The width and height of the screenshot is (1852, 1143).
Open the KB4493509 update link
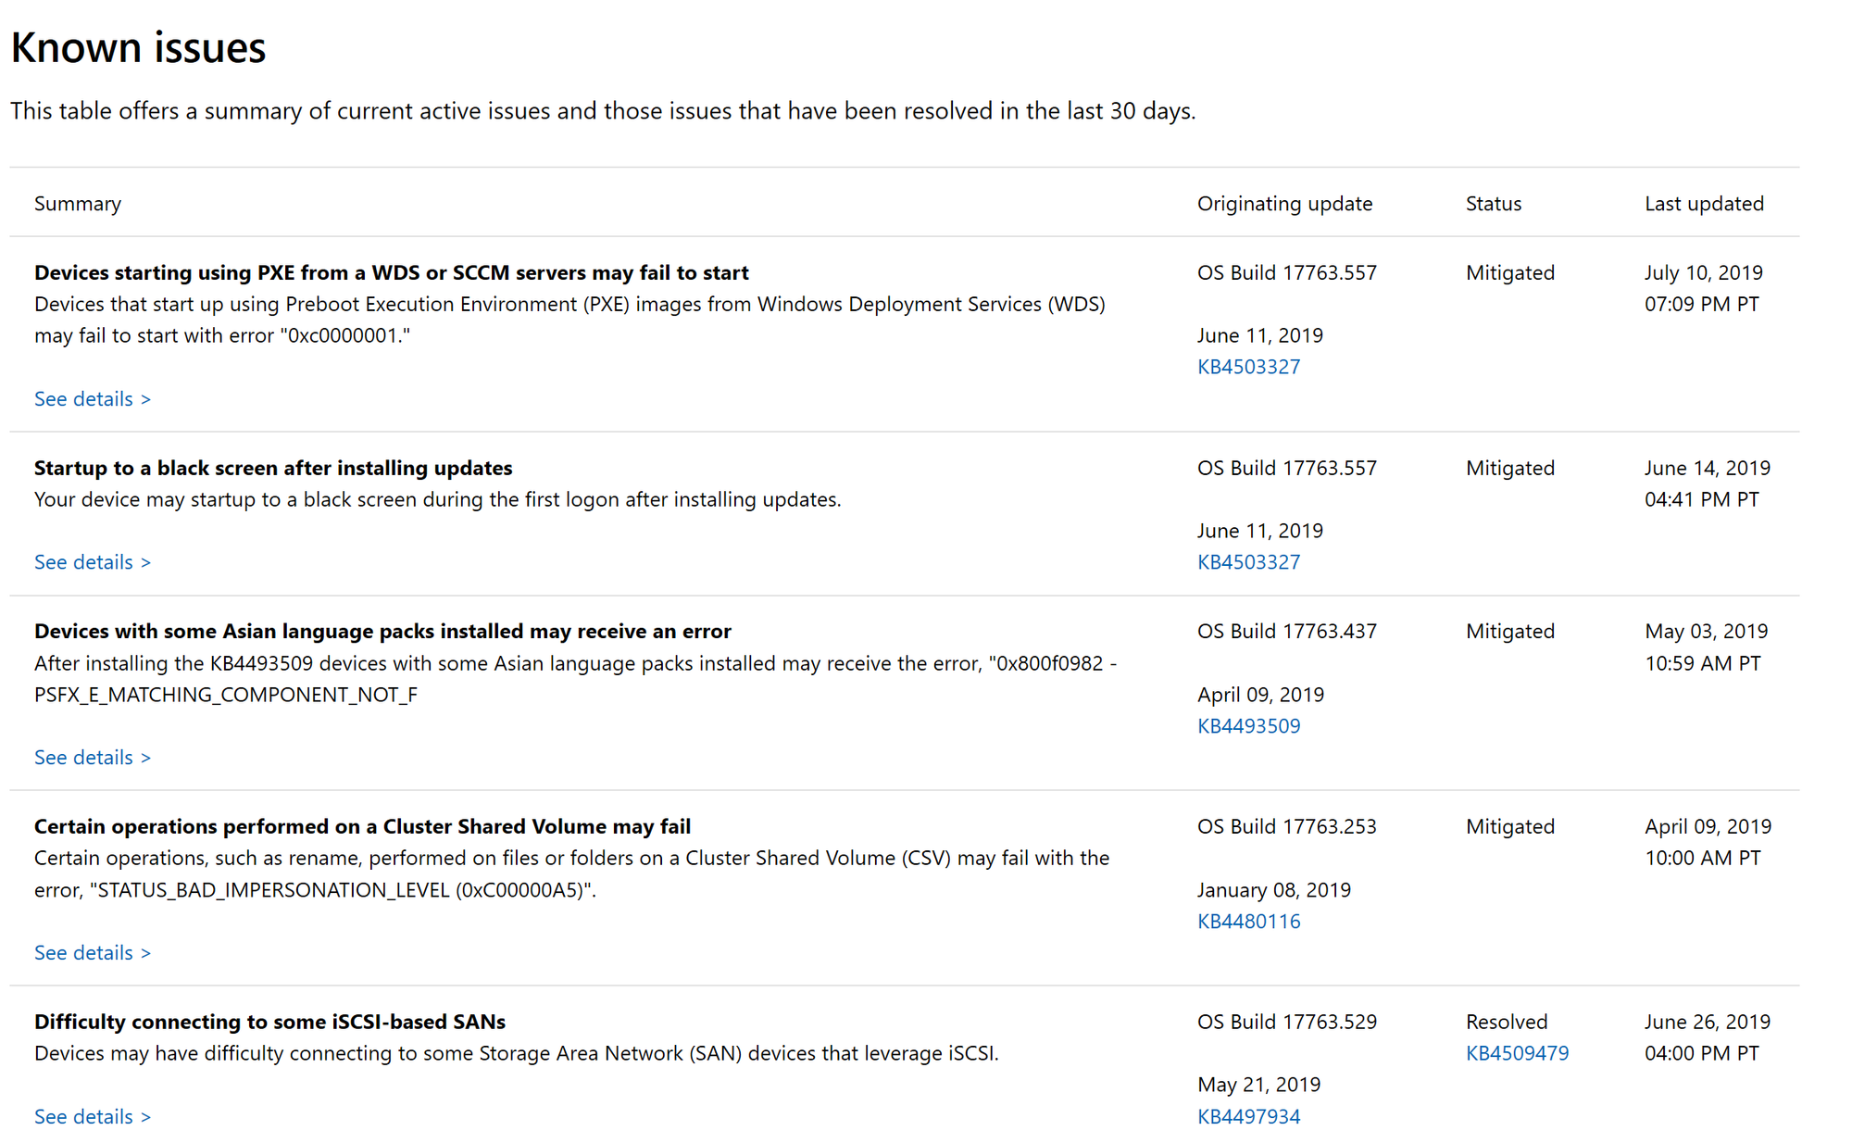1249,725
